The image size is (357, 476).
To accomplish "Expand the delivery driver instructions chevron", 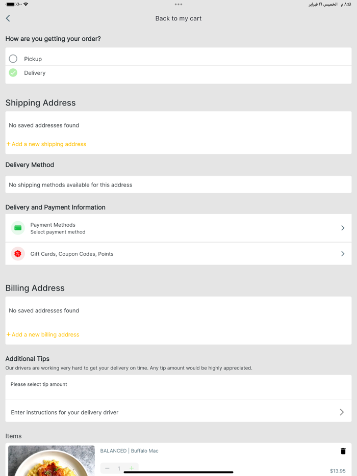I will [343, 412].
